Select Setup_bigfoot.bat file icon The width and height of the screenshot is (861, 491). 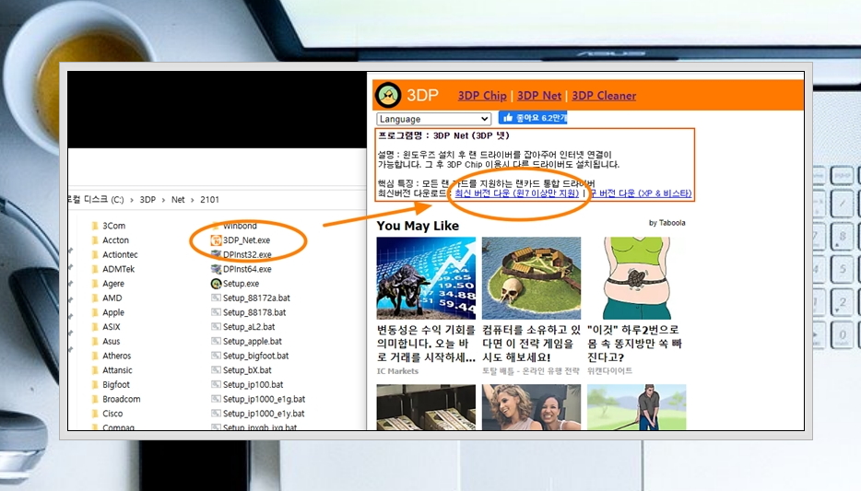(216, 356)
